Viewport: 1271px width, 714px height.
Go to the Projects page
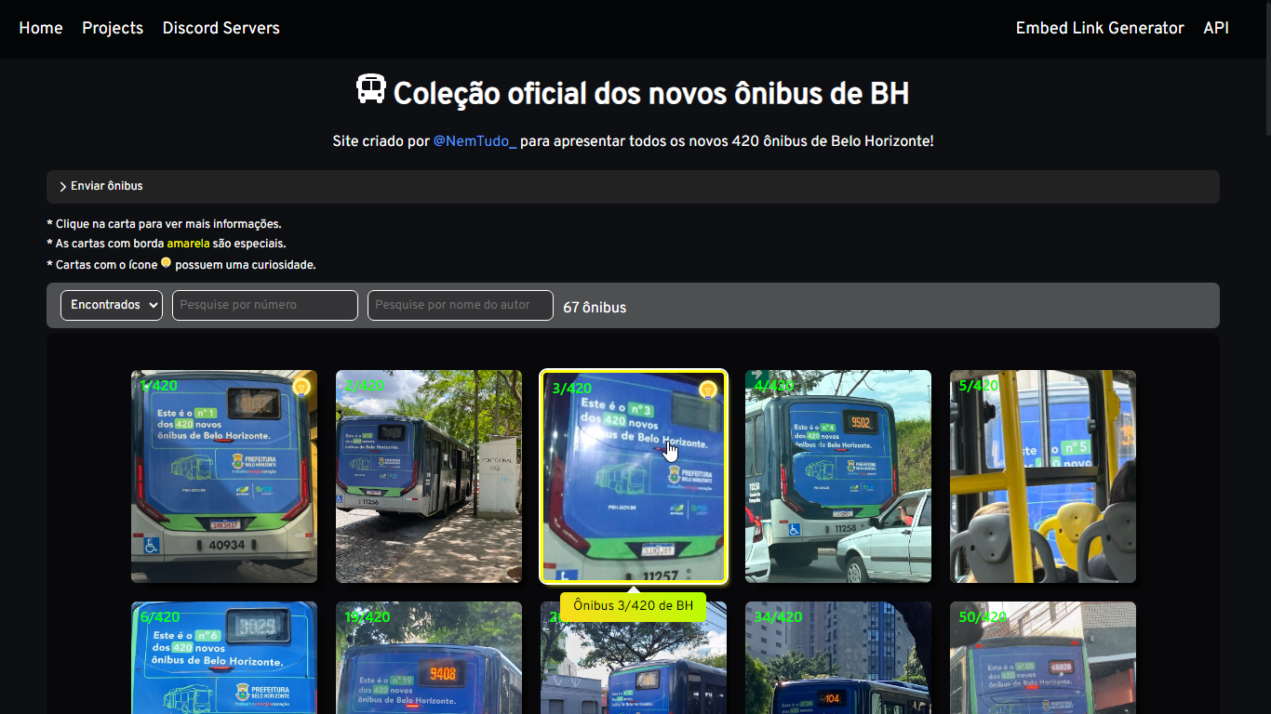(x=113, y=28)
